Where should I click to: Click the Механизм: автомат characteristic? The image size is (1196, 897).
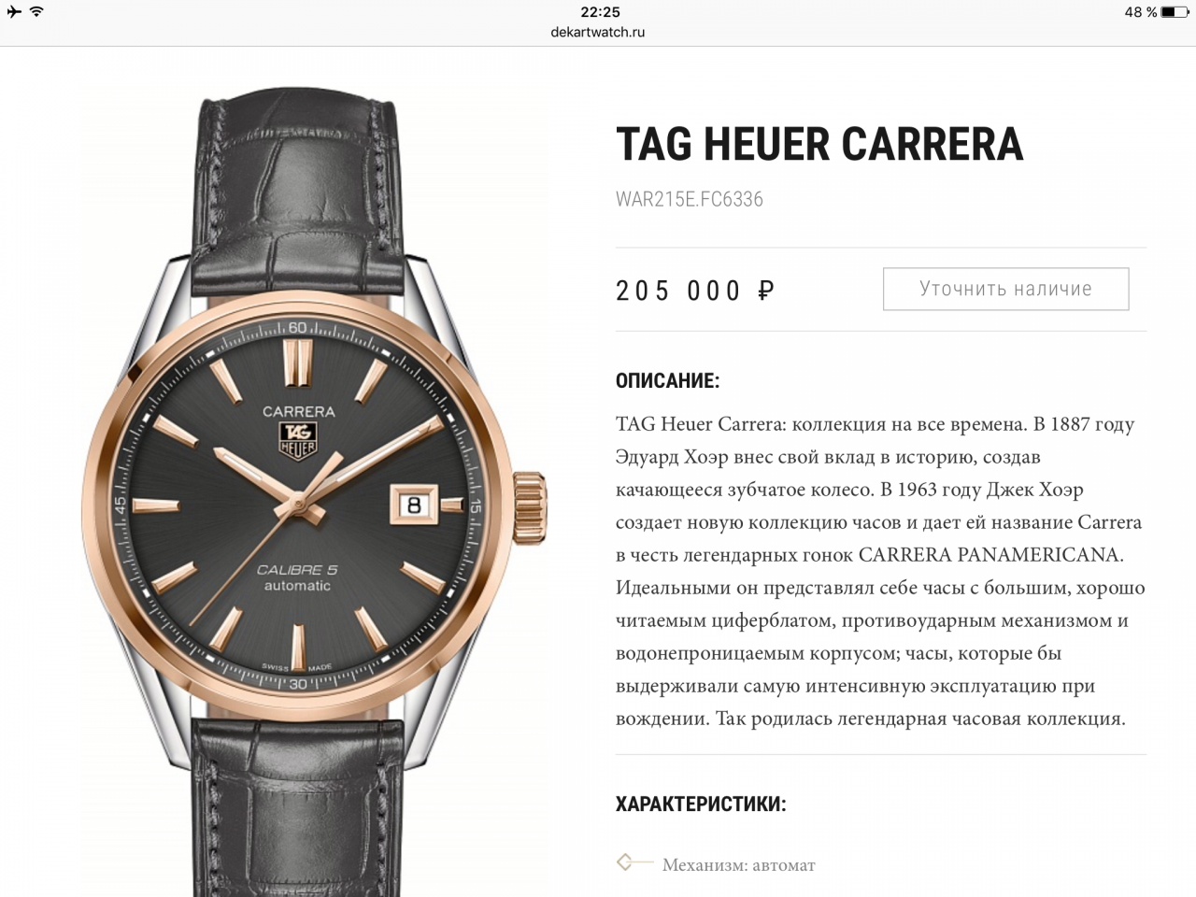point(738,865)
